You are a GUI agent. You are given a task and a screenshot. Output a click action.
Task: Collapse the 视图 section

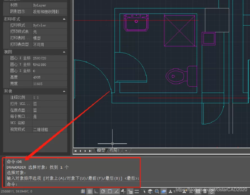click(x=64, y=52)
